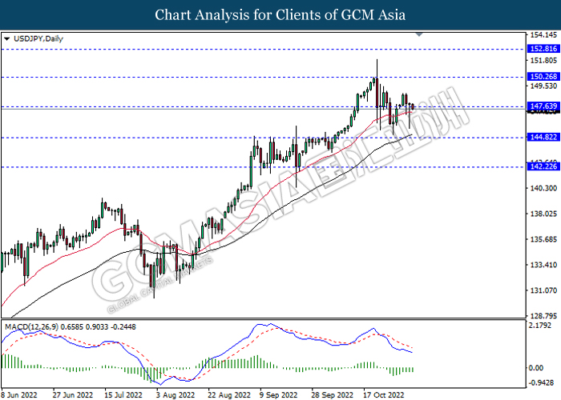This screenshot has height=400, width=561.
Task: Click the 17 Oct 2022 date label
Action: (384, 395)
